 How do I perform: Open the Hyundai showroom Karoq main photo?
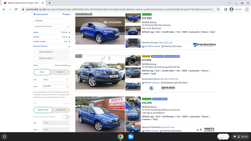click(x=100, y=31)
